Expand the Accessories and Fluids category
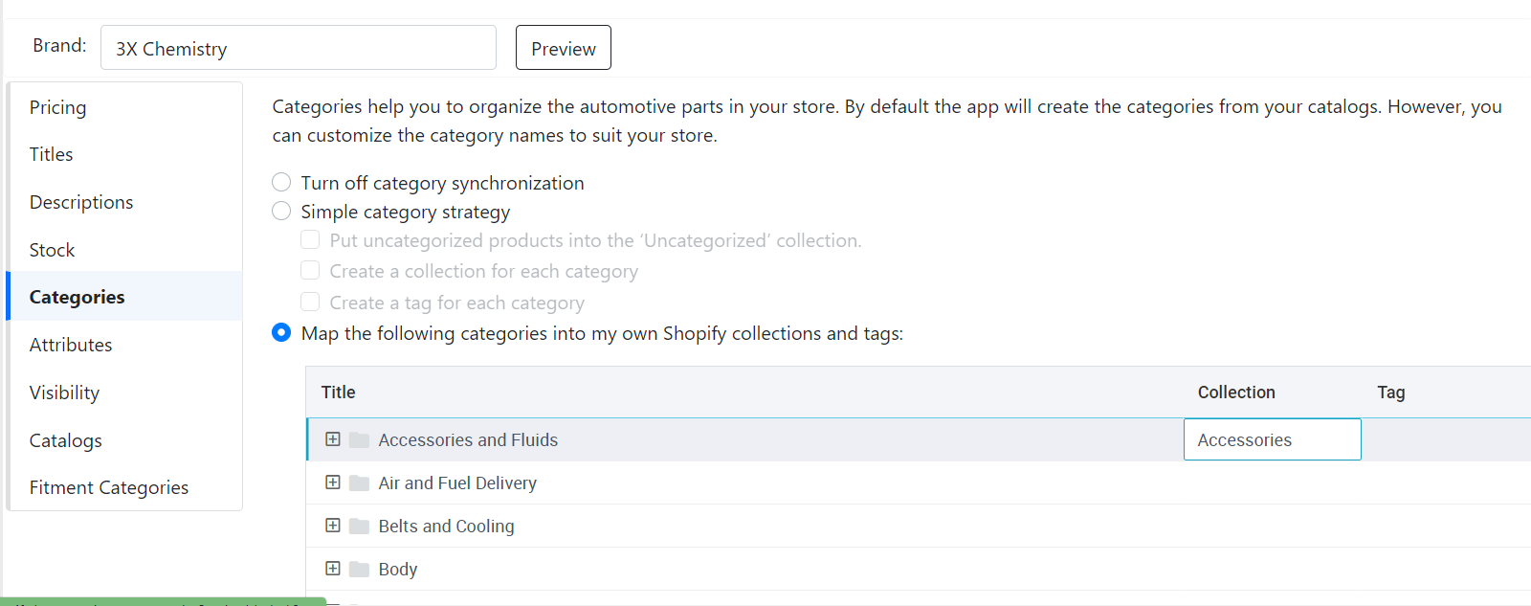The height and width of the screenshot is (606, 1531). [x=333, y=439]
